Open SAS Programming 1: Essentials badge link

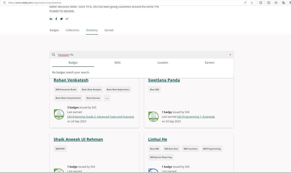click(196, 117)
